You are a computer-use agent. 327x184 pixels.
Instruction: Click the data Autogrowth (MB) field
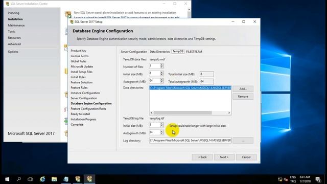(x=154, y=81)
